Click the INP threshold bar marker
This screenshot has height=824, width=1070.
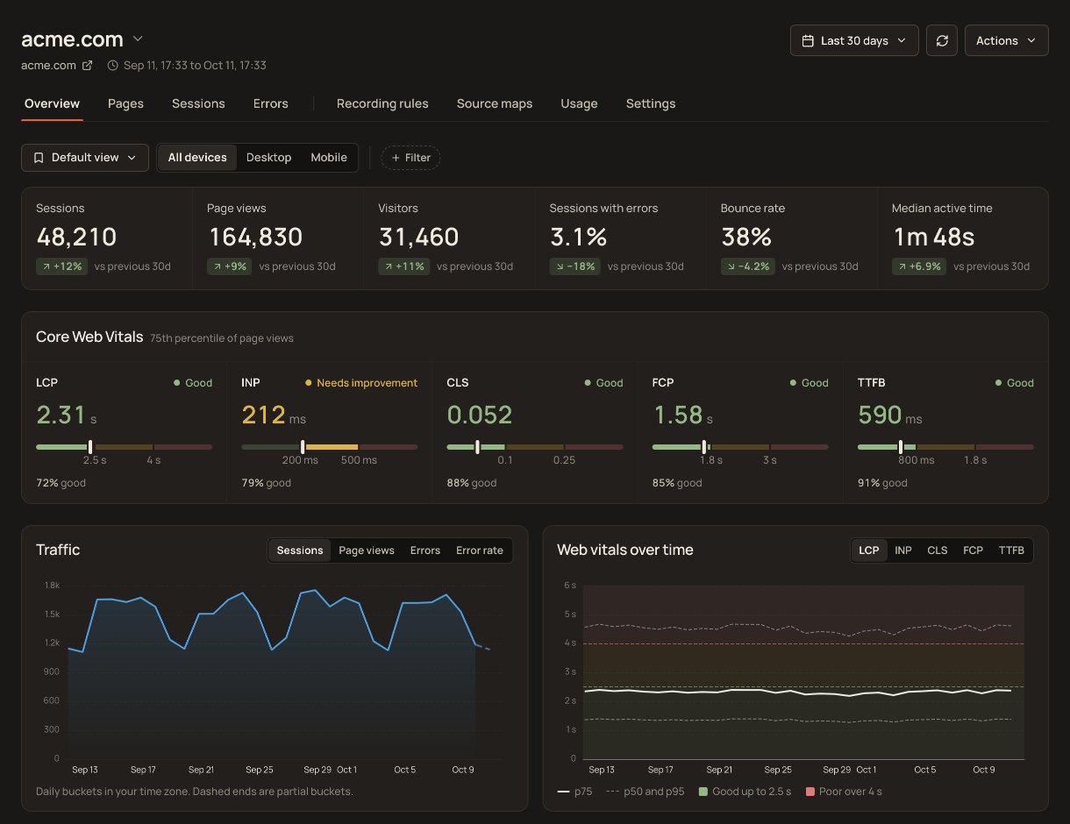coord(303,447)
